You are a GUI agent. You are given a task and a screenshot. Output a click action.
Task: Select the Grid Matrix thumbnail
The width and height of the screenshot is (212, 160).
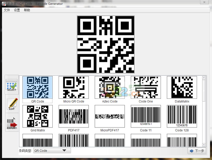[38, 116]
